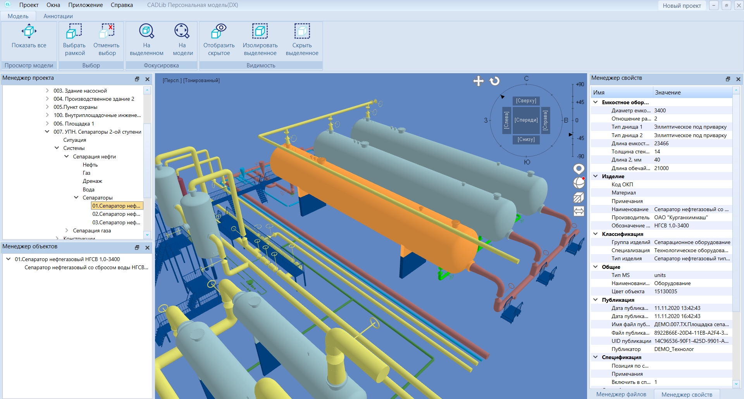Viewport: 744px width, 399px height.
Task: Select the [Сверху] face on view cube
Action: pyautogui.click(x=526, y=101)
